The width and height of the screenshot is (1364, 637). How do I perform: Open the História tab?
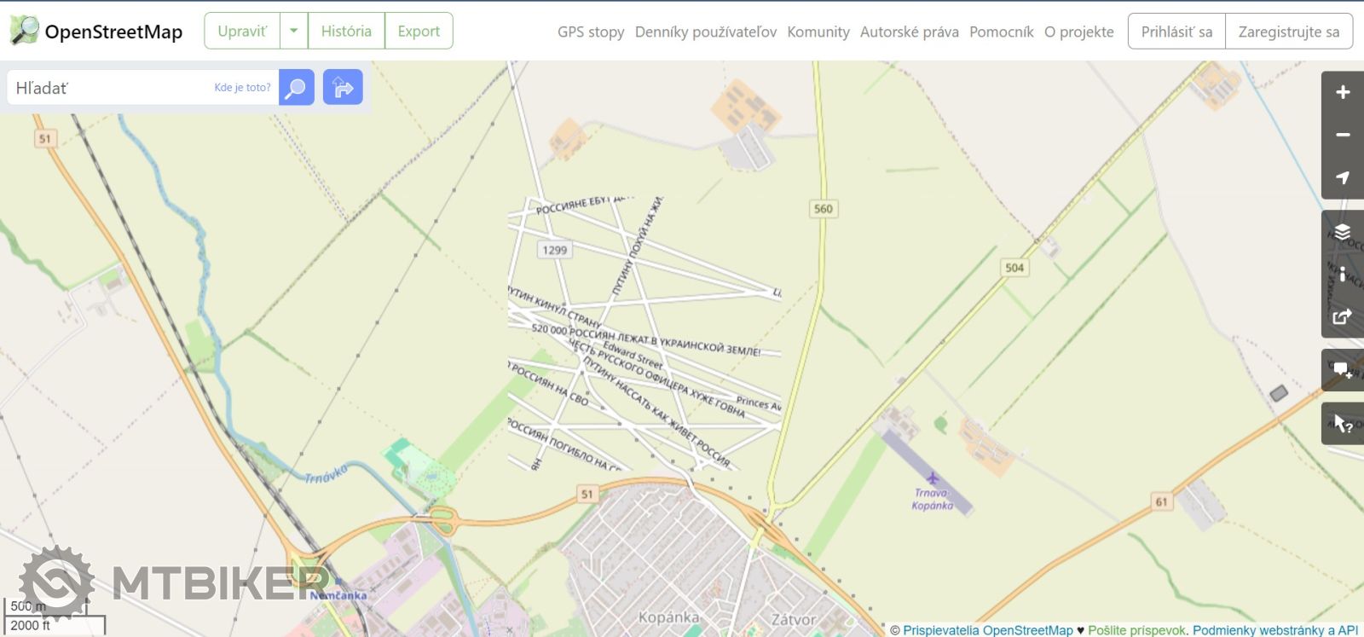[346, 31]
